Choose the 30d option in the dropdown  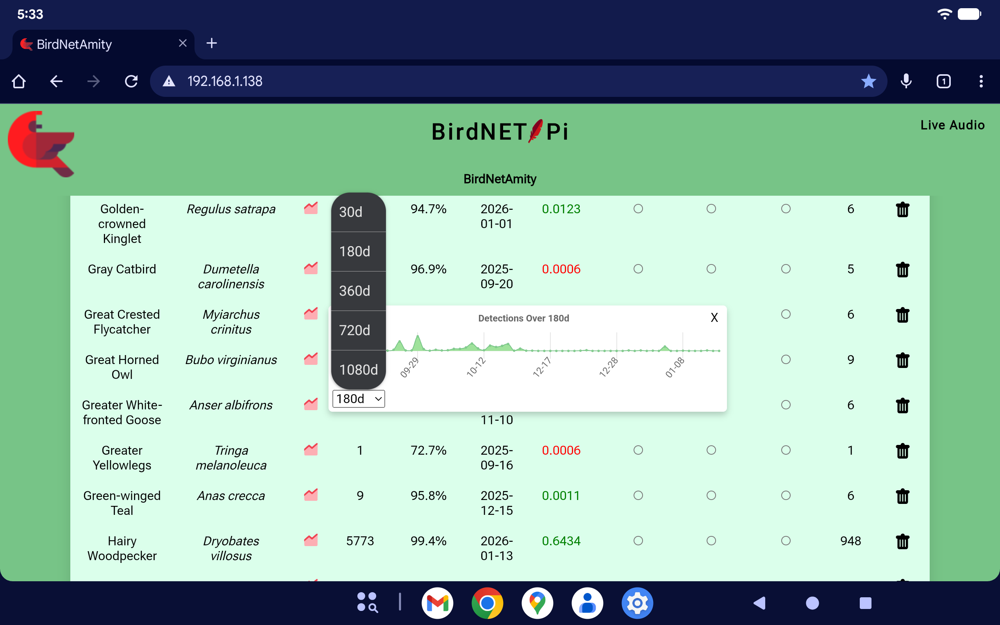click(358, 212)
